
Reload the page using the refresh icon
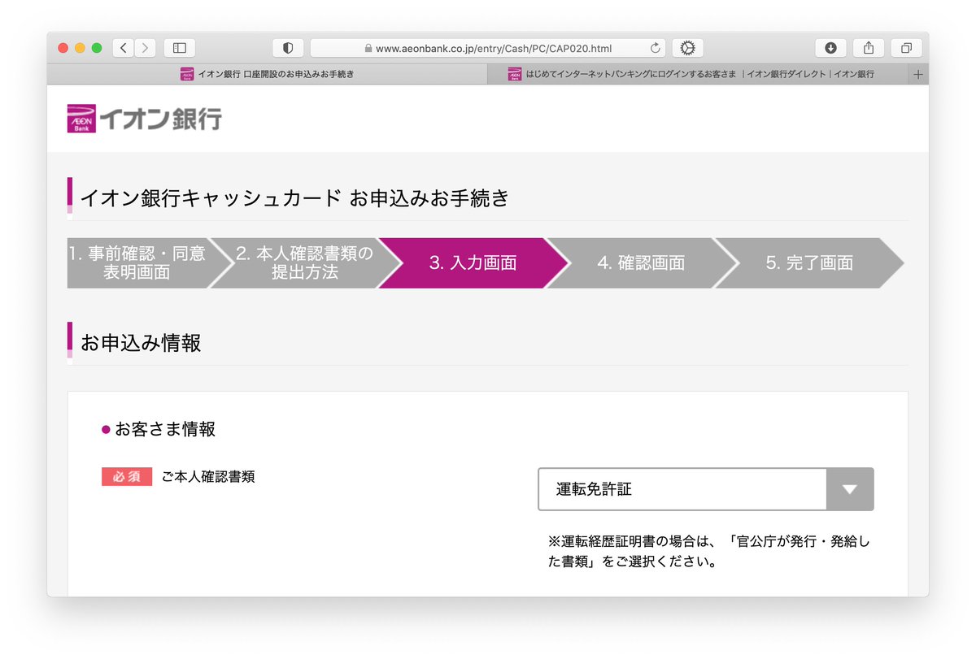click(x=656, y=48)
